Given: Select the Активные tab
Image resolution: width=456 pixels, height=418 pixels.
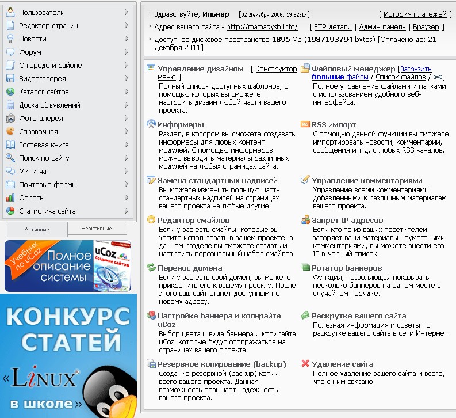Looking at the screenshot, I should [x=37, y=229].
